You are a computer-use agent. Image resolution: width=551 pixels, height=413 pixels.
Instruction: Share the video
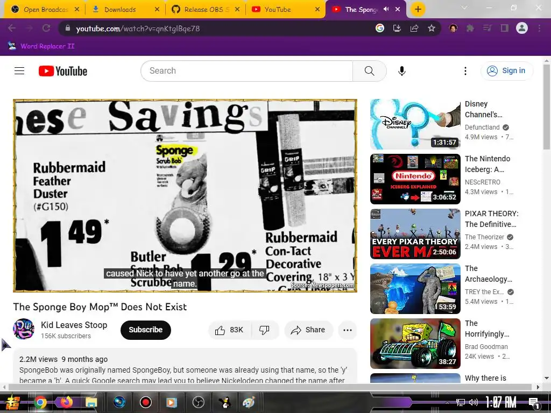308,330
